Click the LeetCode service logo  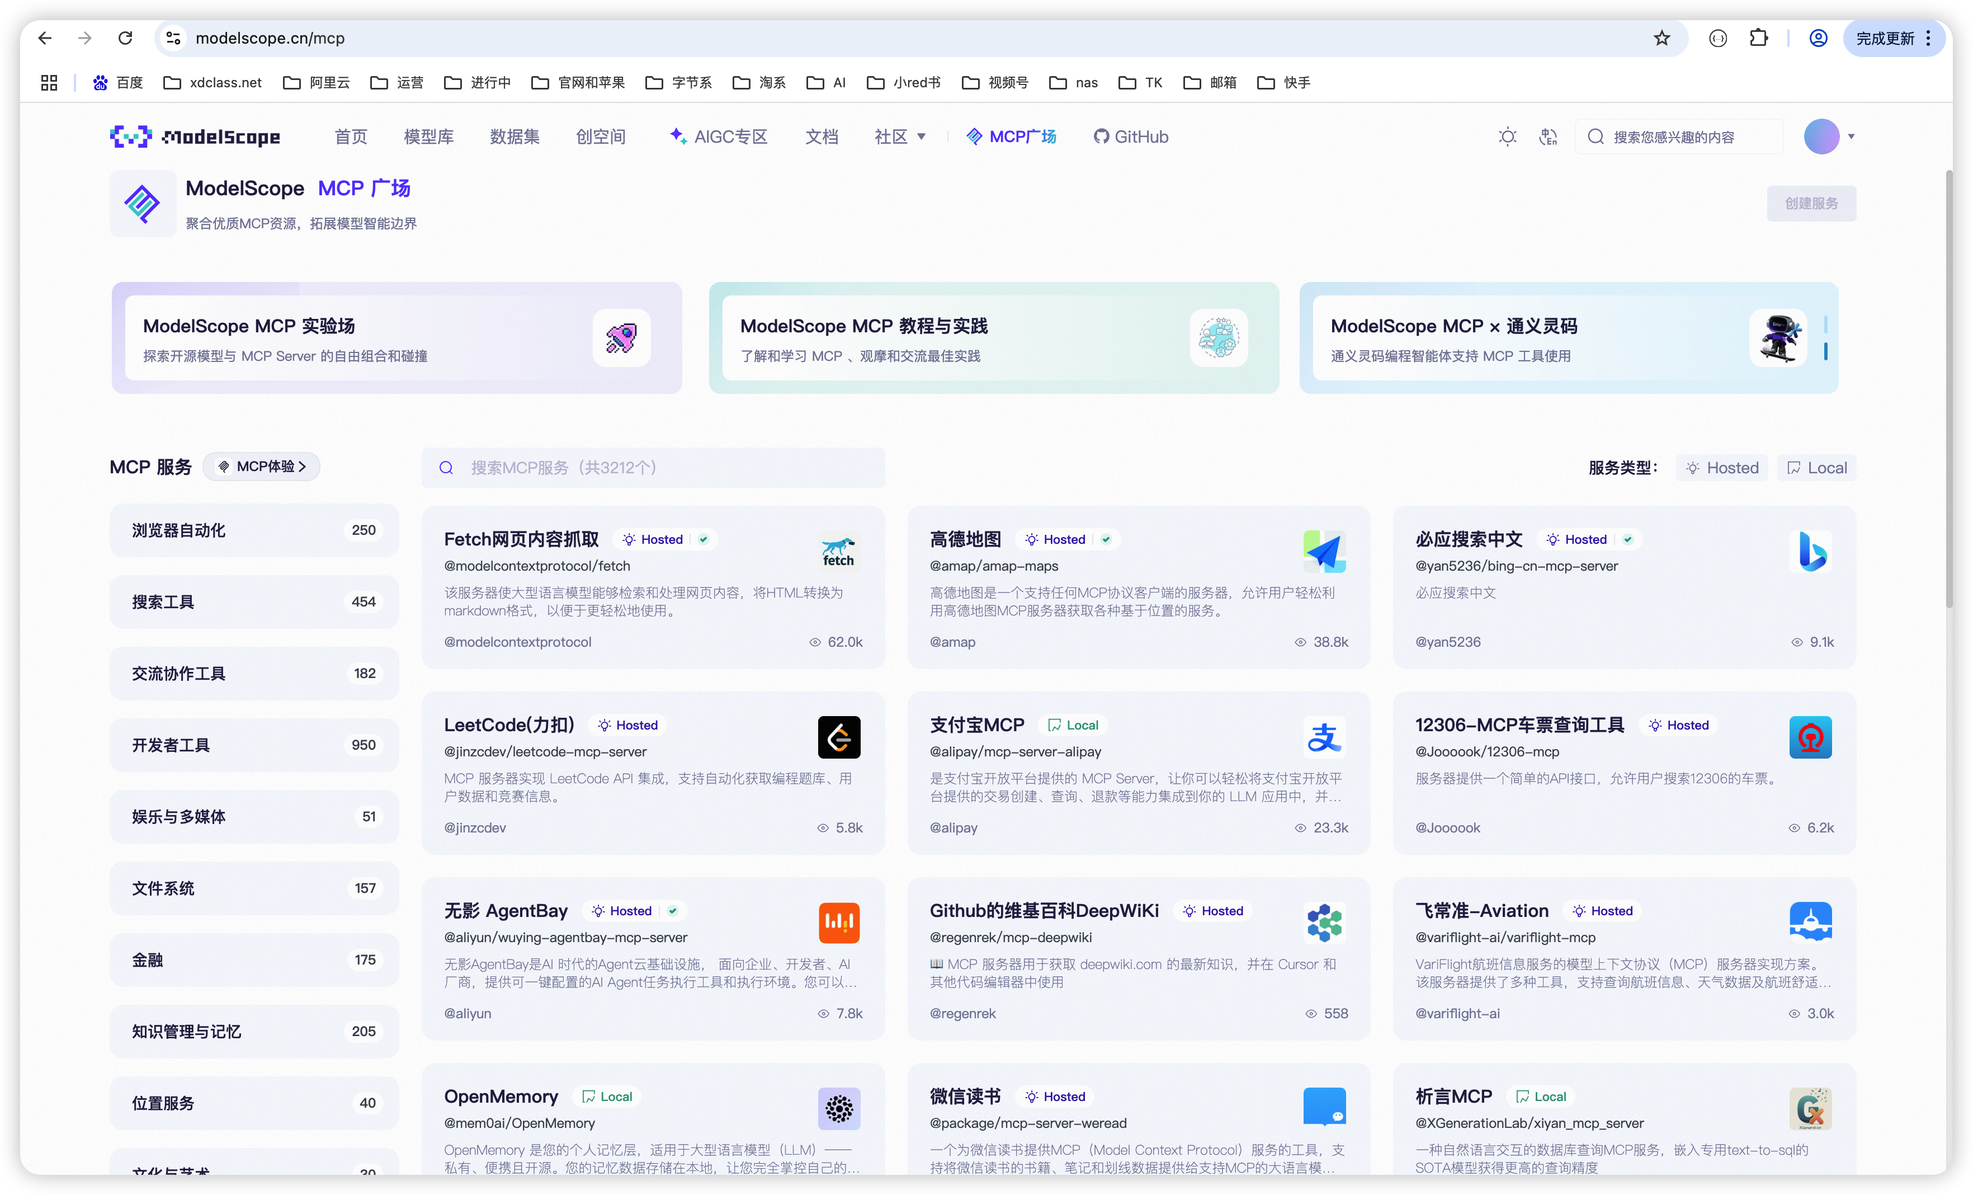(x=838, y=737)
